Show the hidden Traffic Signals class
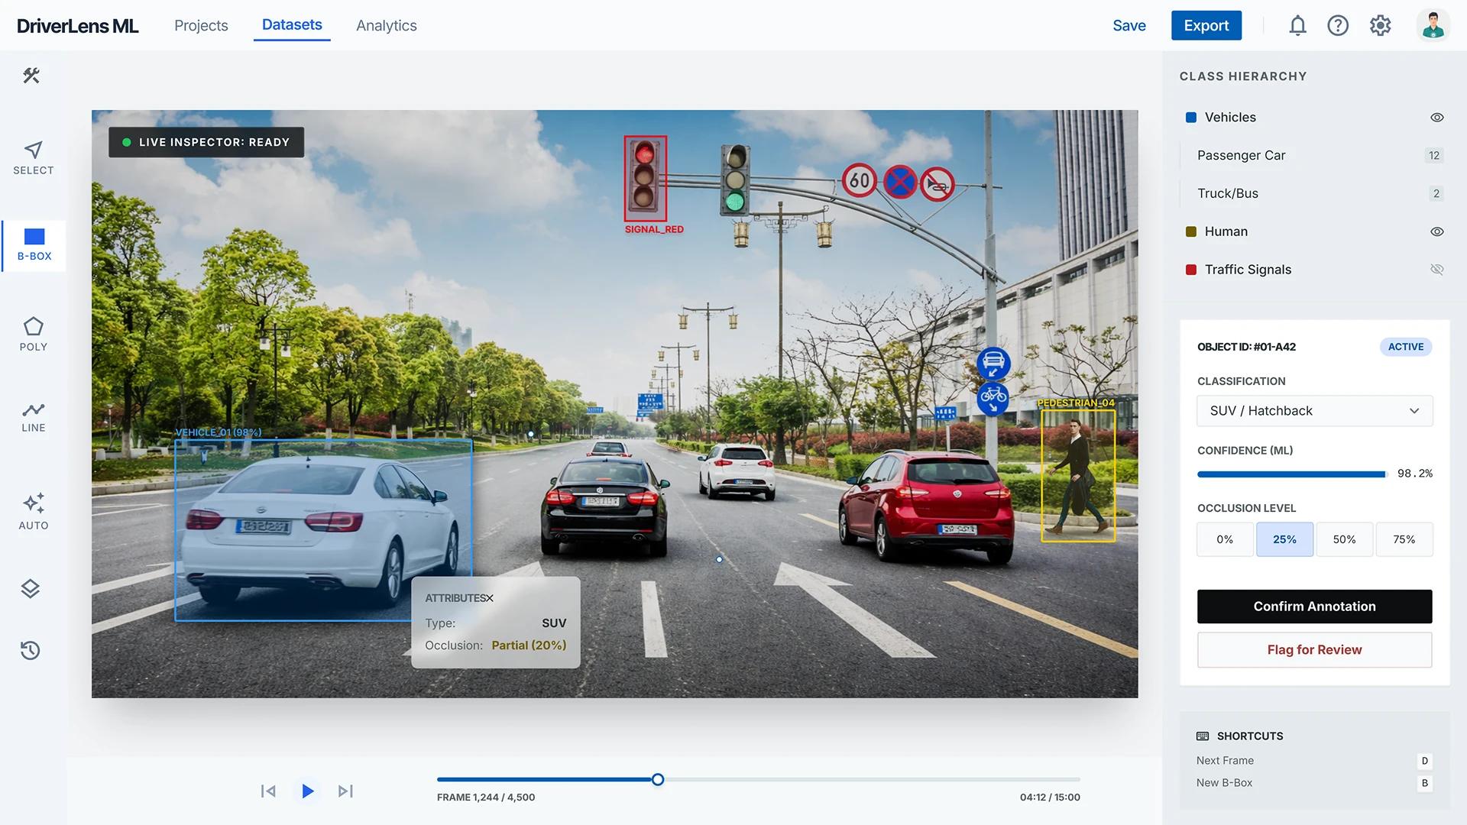The image size is (1467, 825). click(1436, 270)
